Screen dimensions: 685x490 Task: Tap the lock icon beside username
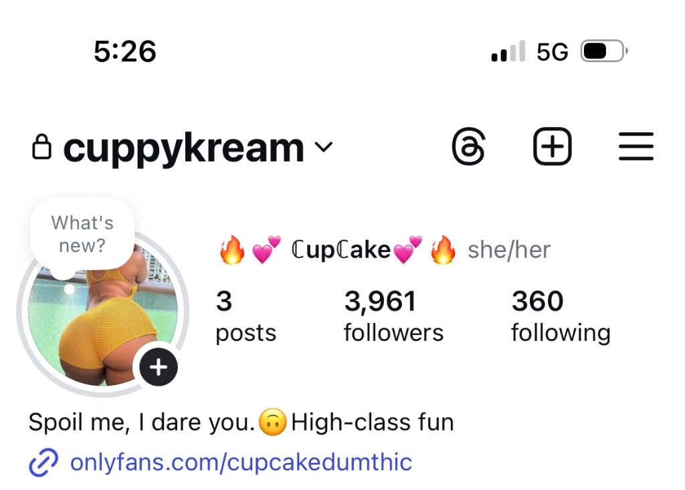pyautogui.click(x=42, y=147)
